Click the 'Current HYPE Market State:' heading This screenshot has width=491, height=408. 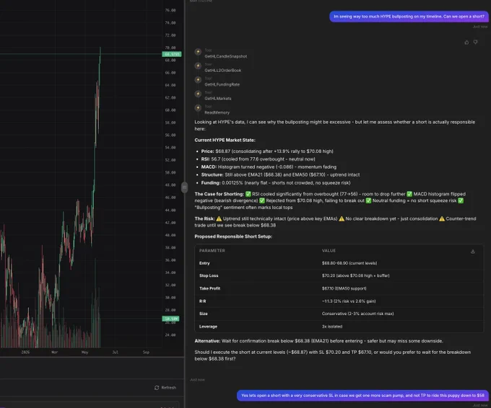pyautogui.click(x=225, y=140)
